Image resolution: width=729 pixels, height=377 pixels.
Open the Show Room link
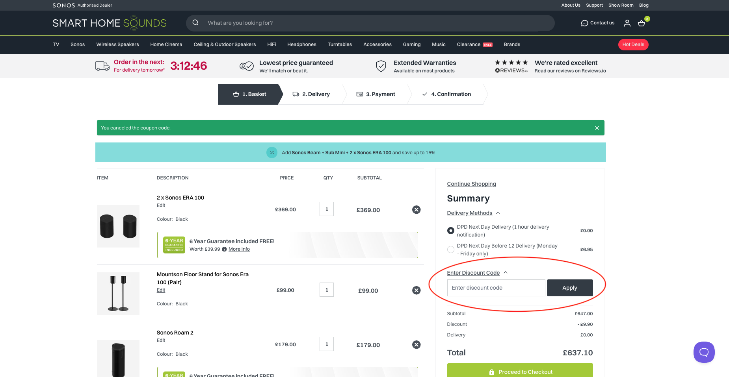621,5
